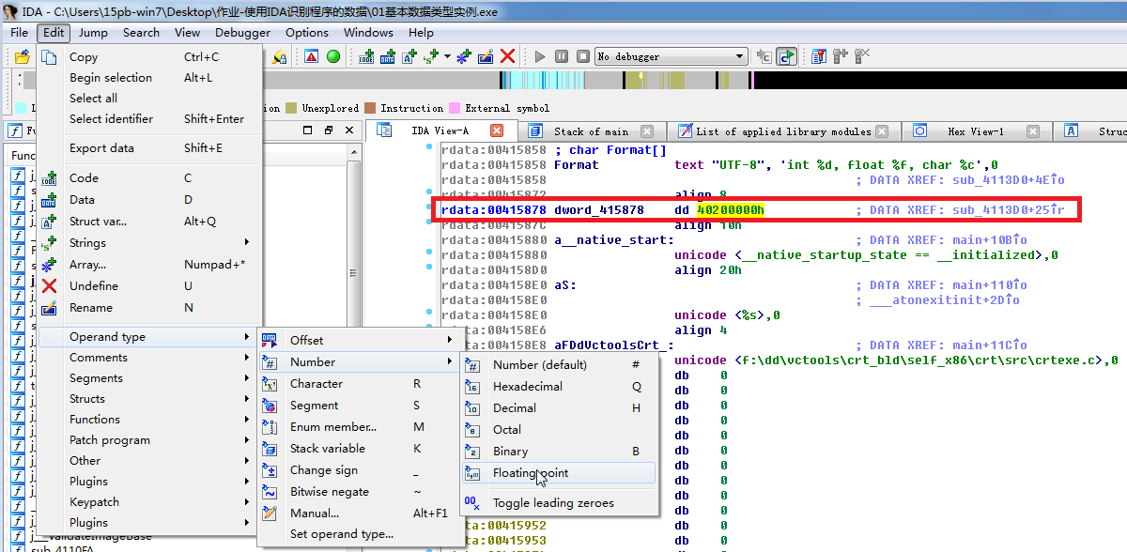The width and height of the screenshot is (1127, 552).
Task: Select Decimal number format
Action: 559,408
